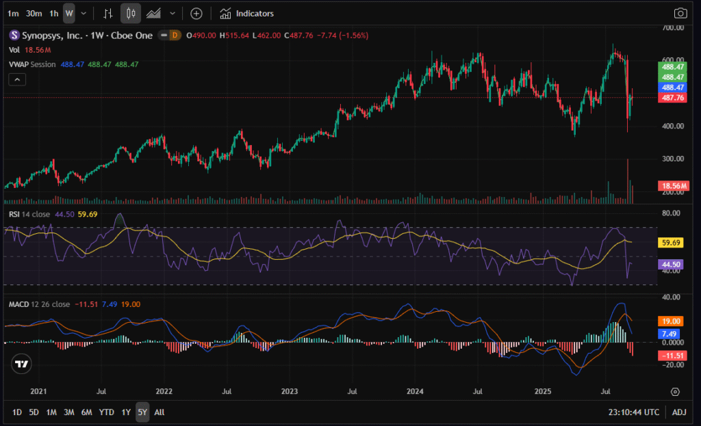Select the candlestick chart style icon
Image resolution: width=701 pixels, height=426 pixels.
click(x=131, y=13)
